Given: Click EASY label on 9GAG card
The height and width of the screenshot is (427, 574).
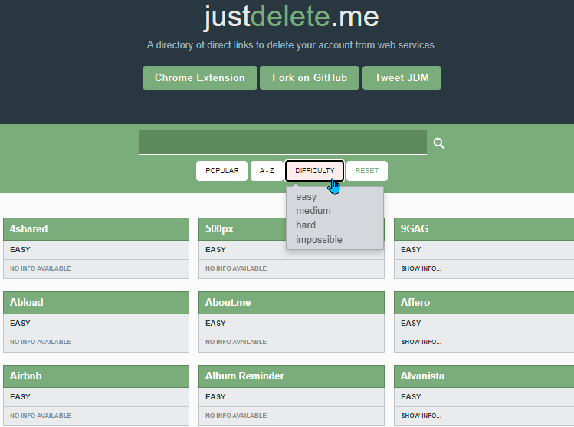Looking at the screenshot, I should pos(411,250).
